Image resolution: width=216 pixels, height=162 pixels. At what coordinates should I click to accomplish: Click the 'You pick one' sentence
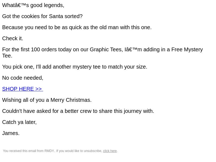pyautogui.click(x=75, y=67)
